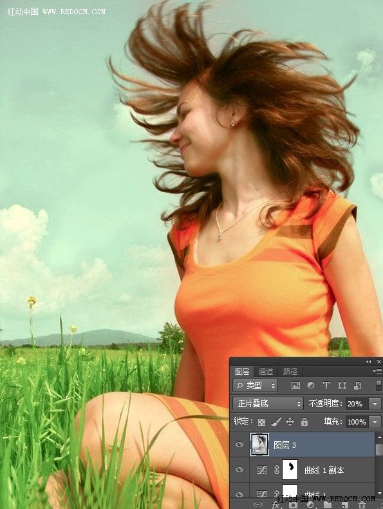Lock layer position move icon

tap(290, 422)
